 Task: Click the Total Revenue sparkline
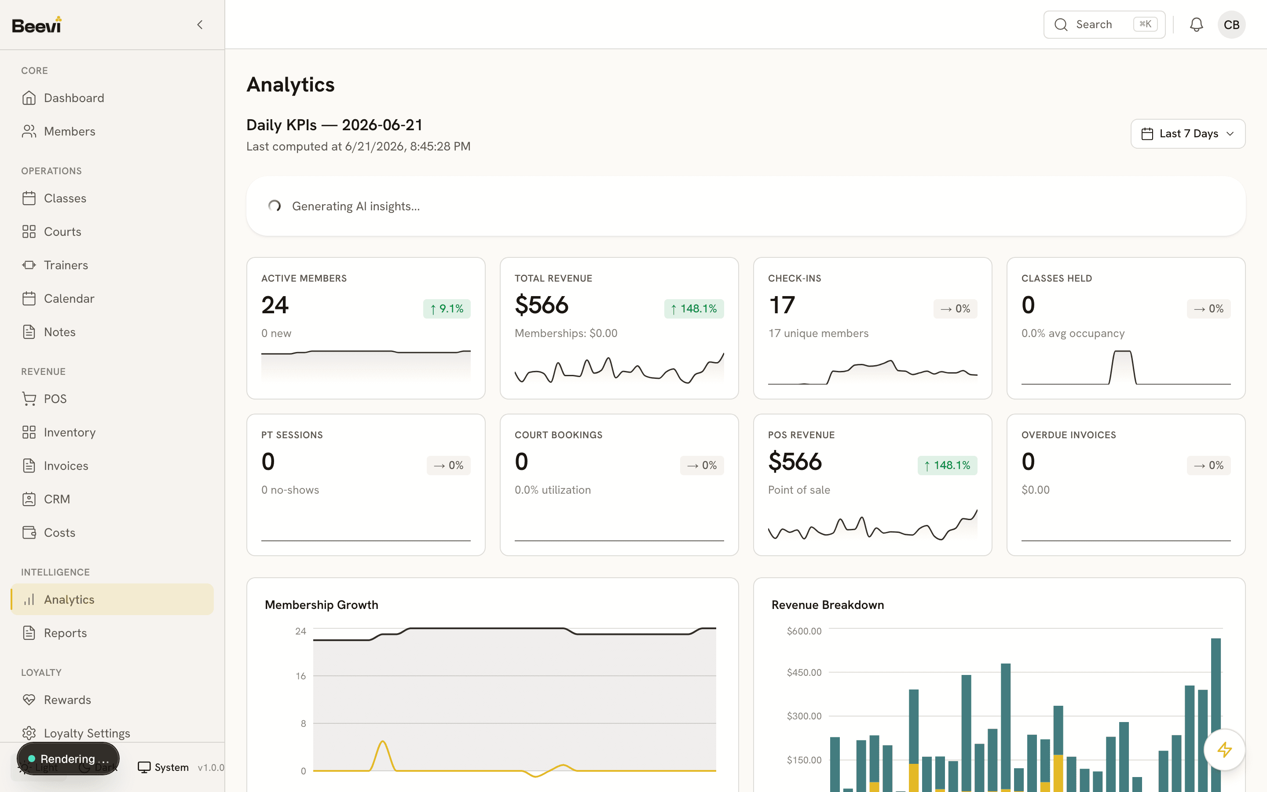tap(619, 368)
